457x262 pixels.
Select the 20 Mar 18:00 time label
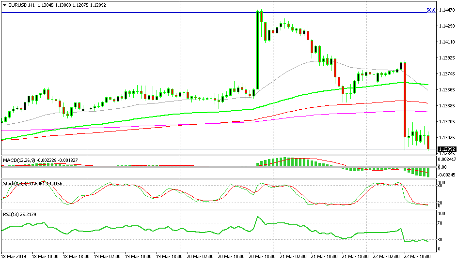[262, 257]
